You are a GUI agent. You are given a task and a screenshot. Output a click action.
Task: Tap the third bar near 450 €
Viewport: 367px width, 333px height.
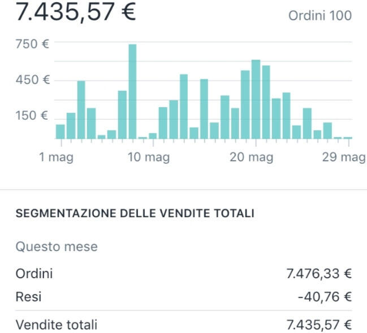(x=81, y=110)
